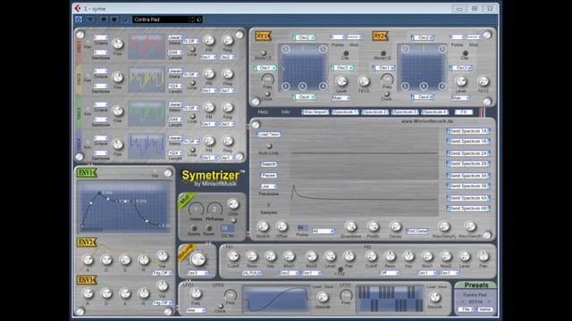This screenshot has height=321, width=572.
Task: Click the OSC2 yellow waveform display
Action: pyautogui.click(x=147, y=79)
